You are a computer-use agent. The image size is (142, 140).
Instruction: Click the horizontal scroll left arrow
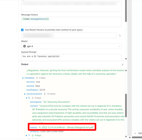coord(130,137)
